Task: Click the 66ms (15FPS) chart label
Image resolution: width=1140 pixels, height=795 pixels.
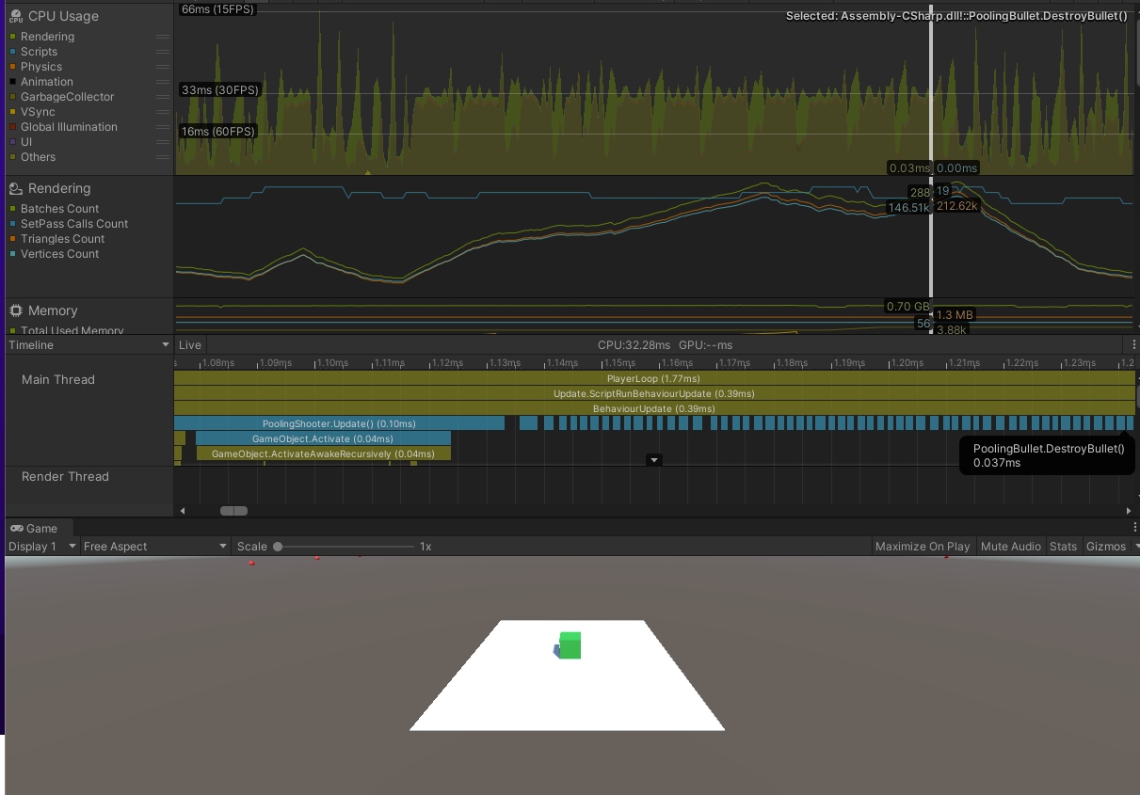Action: click(218, 8)
